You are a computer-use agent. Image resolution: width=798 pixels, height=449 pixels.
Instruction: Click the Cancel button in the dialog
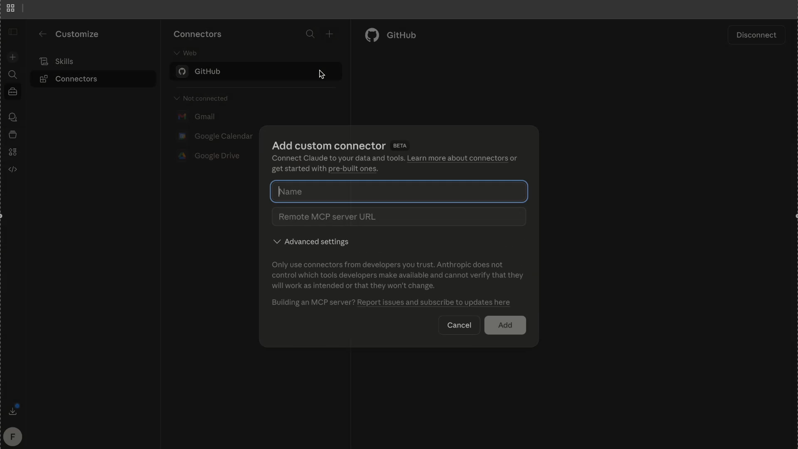[x=459, y=325]
